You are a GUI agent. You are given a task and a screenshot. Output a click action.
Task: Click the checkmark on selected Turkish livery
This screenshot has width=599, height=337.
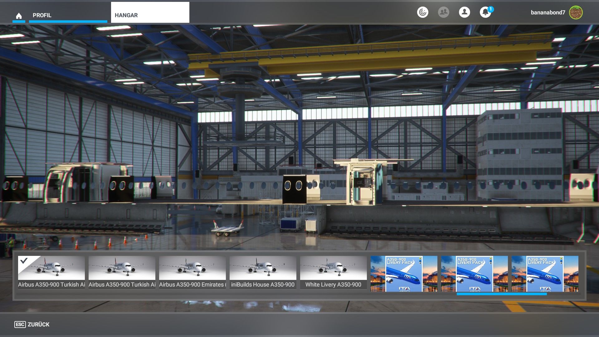click(x=24, y=261)
